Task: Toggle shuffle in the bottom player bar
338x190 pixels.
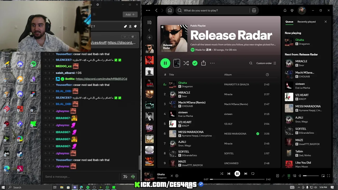Action: click(x=222, y=174)
